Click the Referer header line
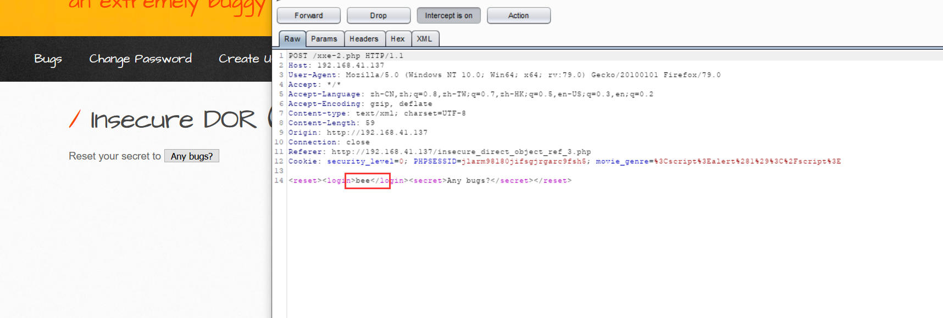Screen dimensions: 943x318 coord(440,152)
